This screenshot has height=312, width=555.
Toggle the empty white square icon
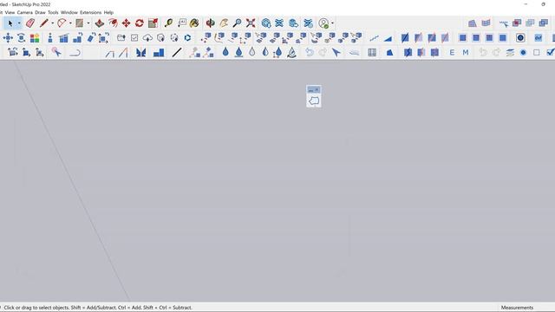pyautogui.click(x=537, y=53)
